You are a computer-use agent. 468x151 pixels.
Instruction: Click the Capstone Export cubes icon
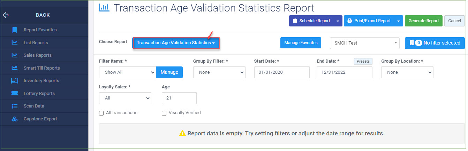[x=15, y=119]
